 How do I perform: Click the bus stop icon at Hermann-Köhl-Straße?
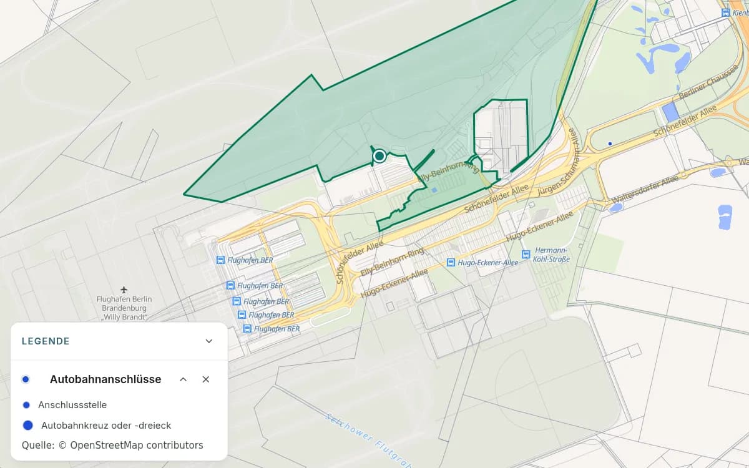pos(526,254)
